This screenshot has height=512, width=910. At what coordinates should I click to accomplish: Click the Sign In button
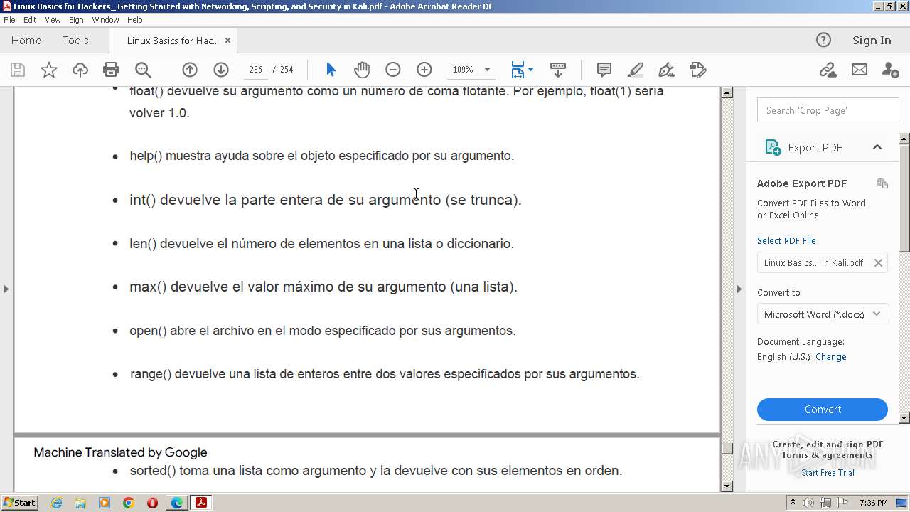(872, 41)
